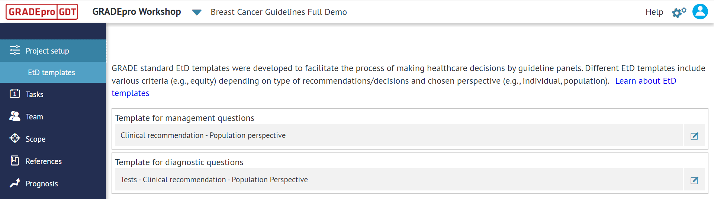
Task: Click the Help link
Action: click(654, 12)
